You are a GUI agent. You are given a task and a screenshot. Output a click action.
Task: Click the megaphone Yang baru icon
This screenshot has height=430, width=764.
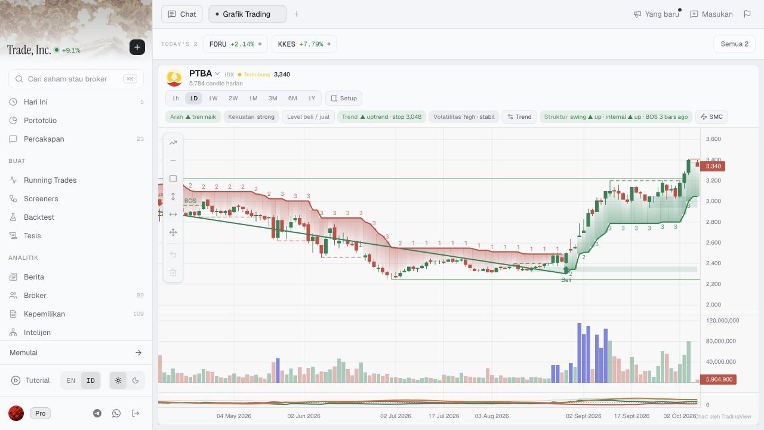637,14
